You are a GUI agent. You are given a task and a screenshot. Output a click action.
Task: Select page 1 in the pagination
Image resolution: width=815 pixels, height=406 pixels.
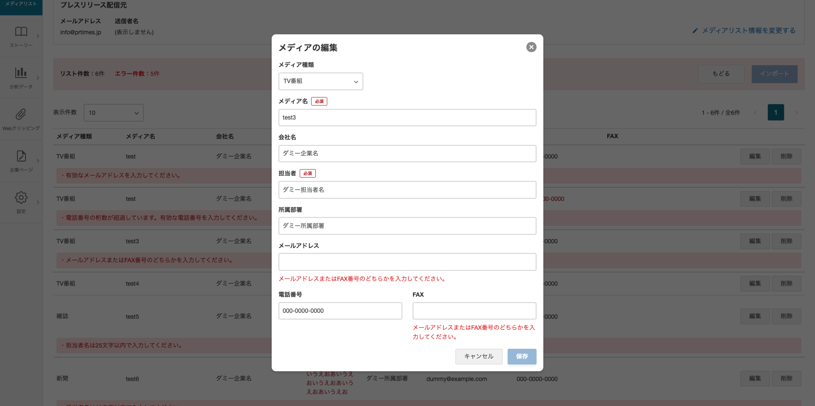(x=776, y=112)
